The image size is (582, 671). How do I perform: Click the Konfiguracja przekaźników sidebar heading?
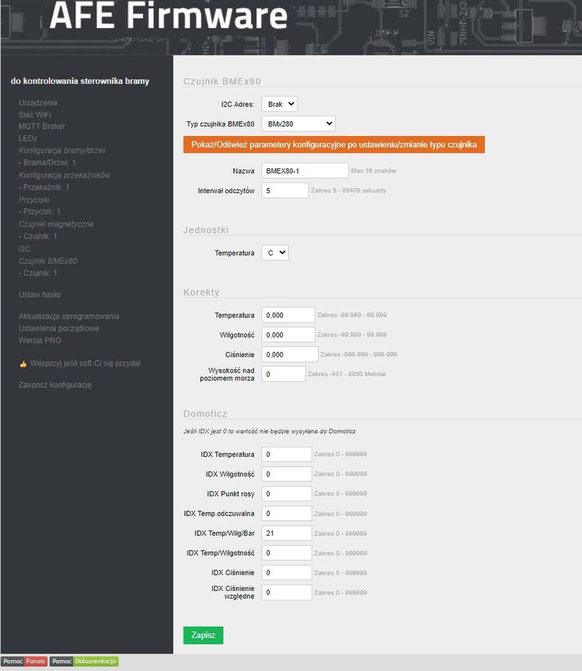65,175
